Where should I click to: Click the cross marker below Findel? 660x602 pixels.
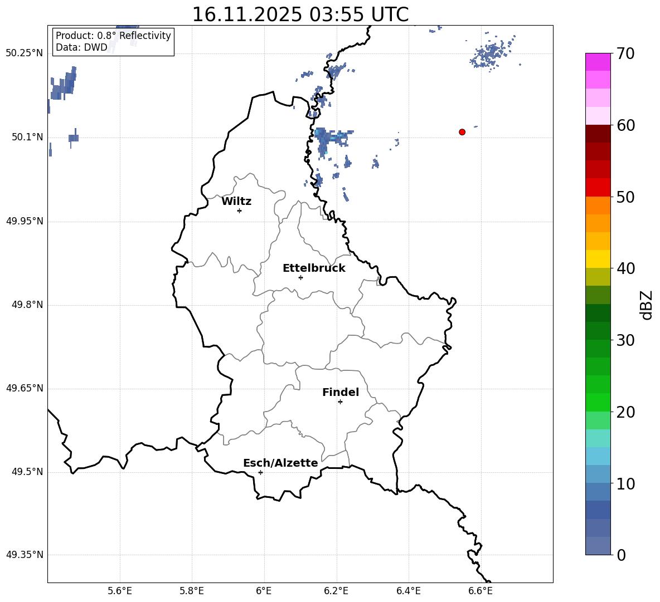pyautogui.click(x=340, y=402)
